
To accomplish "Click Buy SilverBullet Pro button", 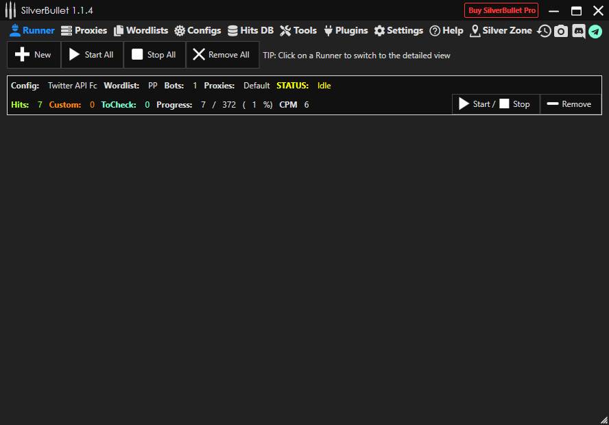I will 501,10.
